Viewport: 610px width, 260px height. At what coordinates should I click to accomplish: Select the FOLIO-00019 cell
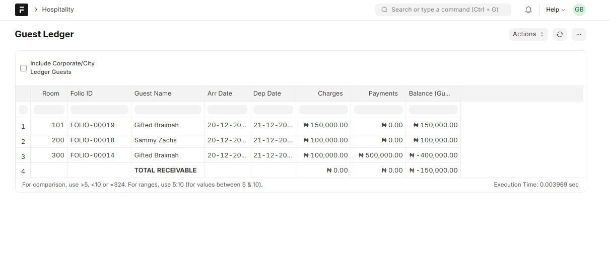93,125
